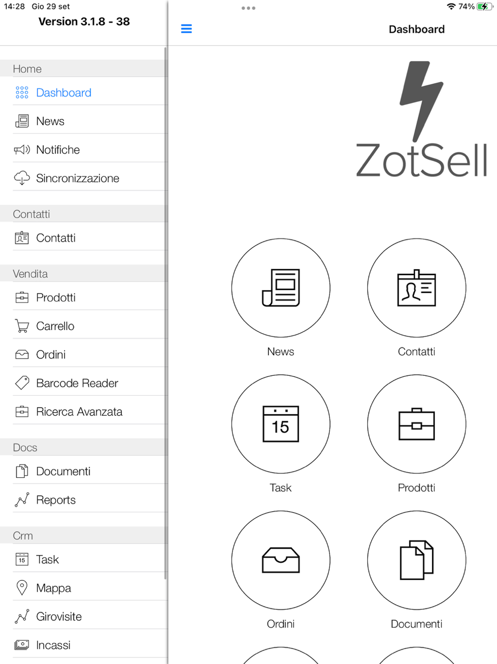Open the Ordini inbox circle icon

pyautogui.click(x=281, y=560)
